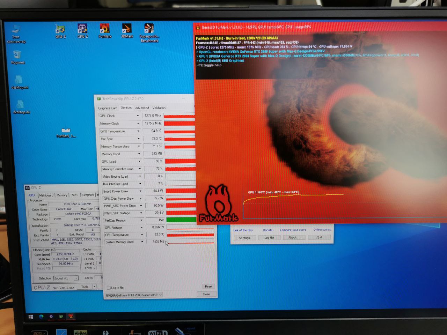This screenshot has width=447, height=335.
Task: Open the Superposition Benchmark desktop icon
Action: 149,32
